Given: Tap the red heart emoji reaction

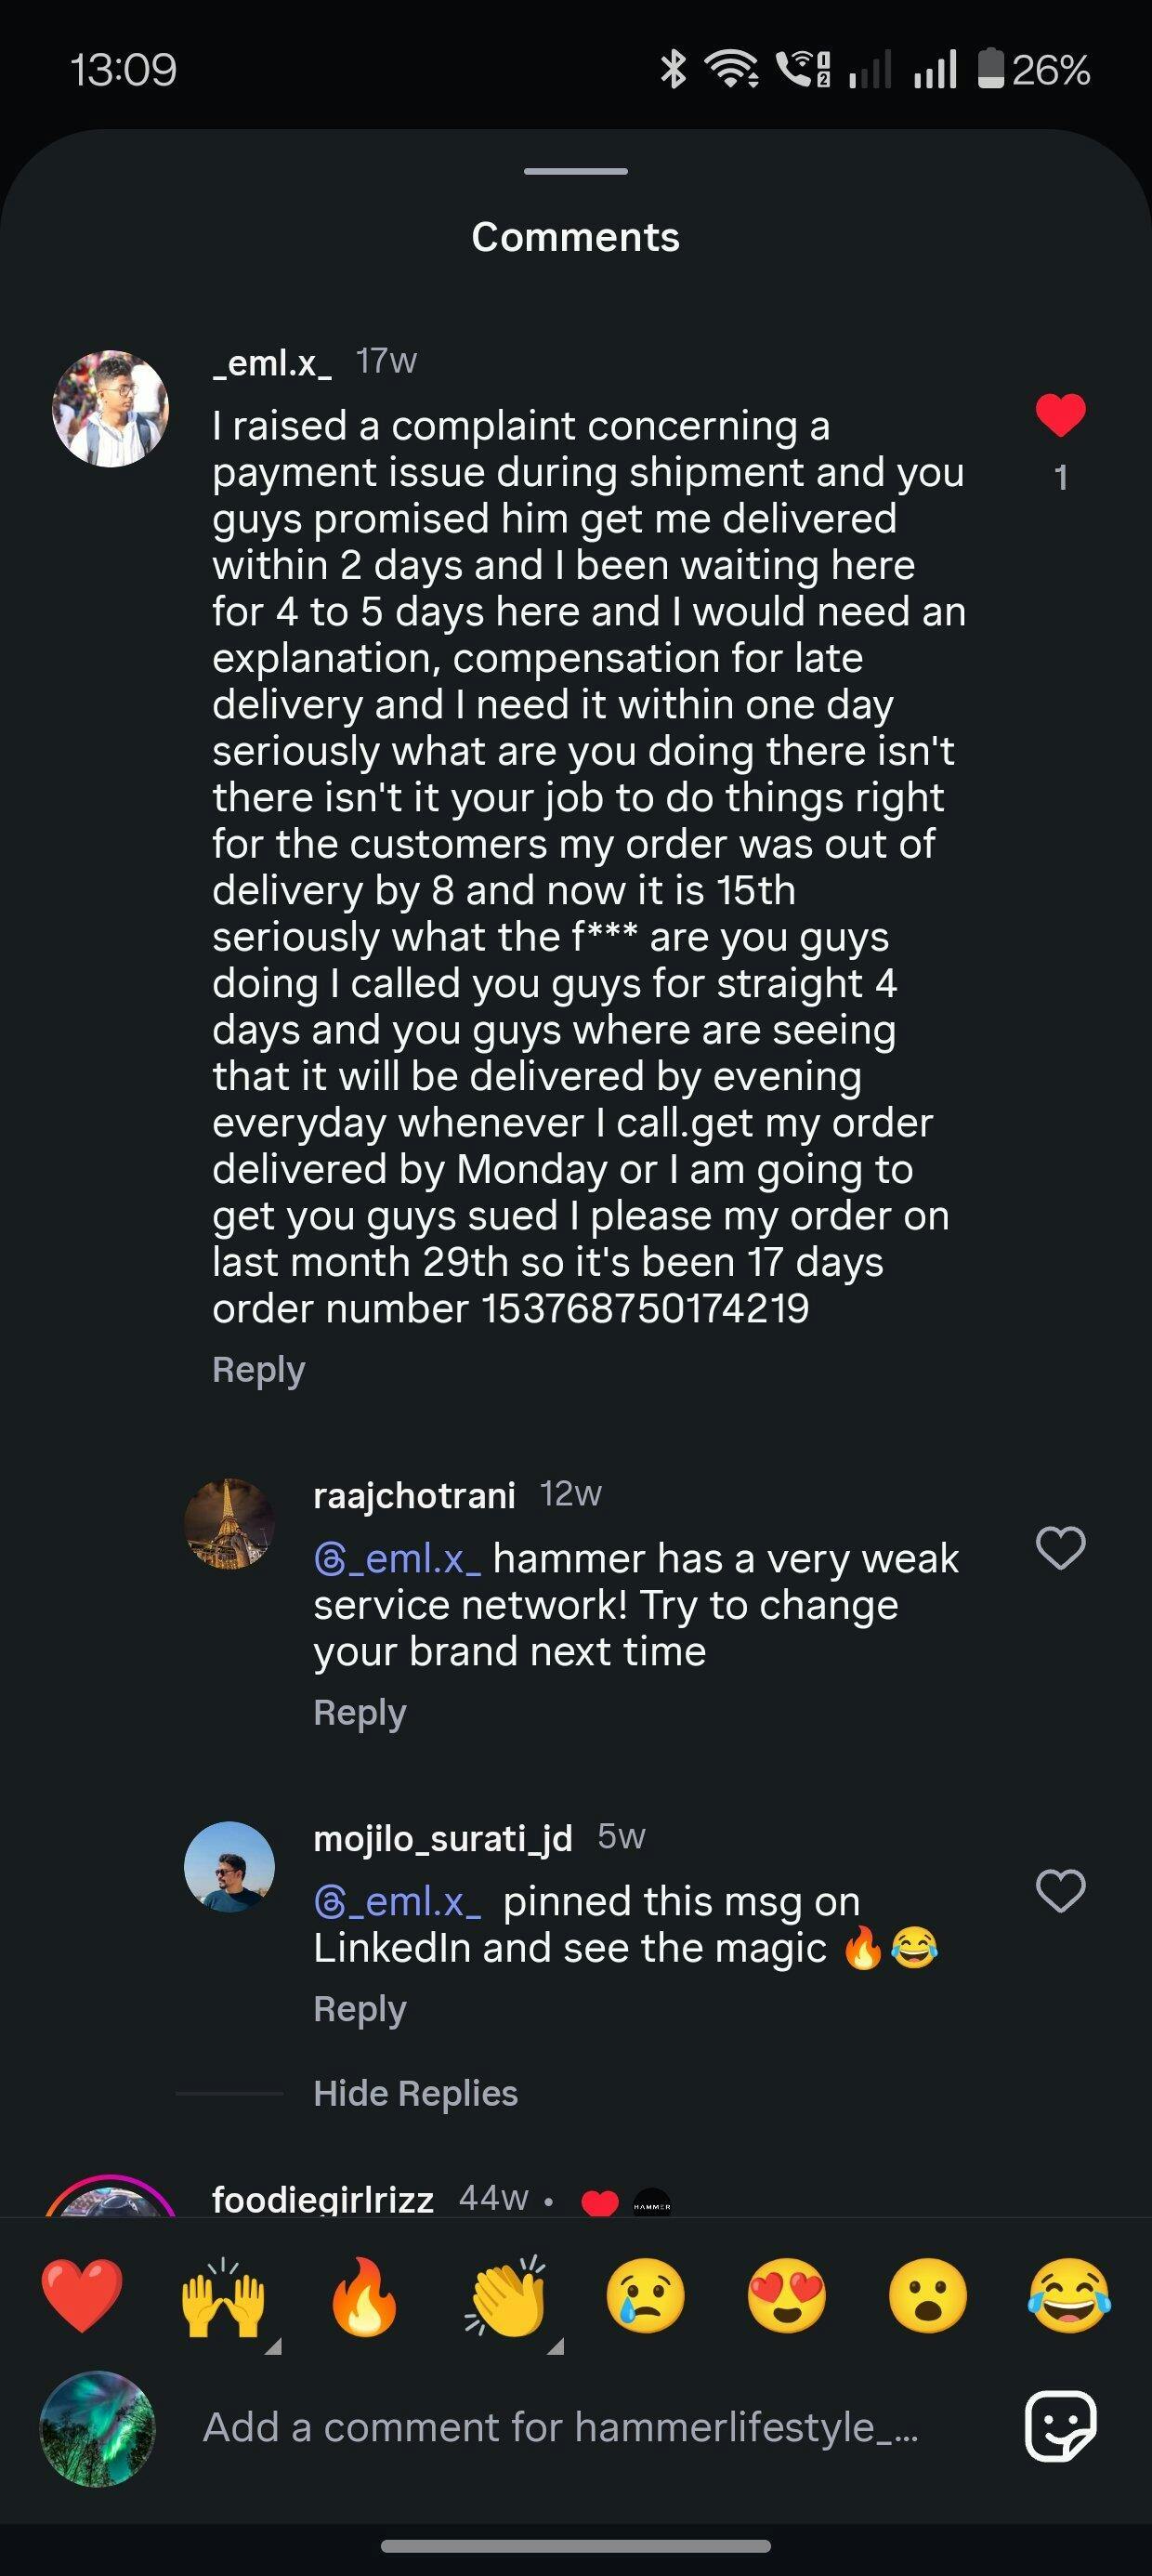Looking at the screenshot, I should pyautogui.click(x=82, y=2296).
